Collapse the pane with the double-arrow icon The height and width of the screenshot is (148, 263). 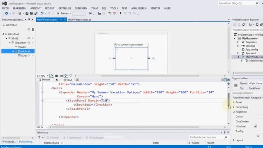[228, 80]
